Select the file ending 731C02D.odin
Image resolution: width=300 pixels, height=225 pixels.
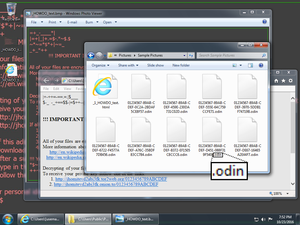pyautogui.click(x=177, y=94)
